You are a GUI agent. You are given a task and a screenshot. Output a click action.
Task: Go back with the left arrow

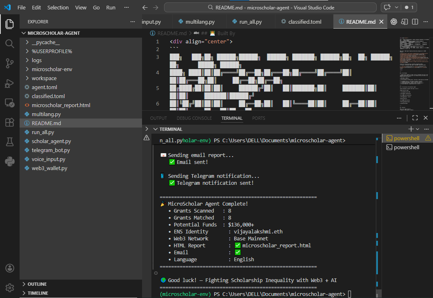pyautogui.click(x=145, y=7)
